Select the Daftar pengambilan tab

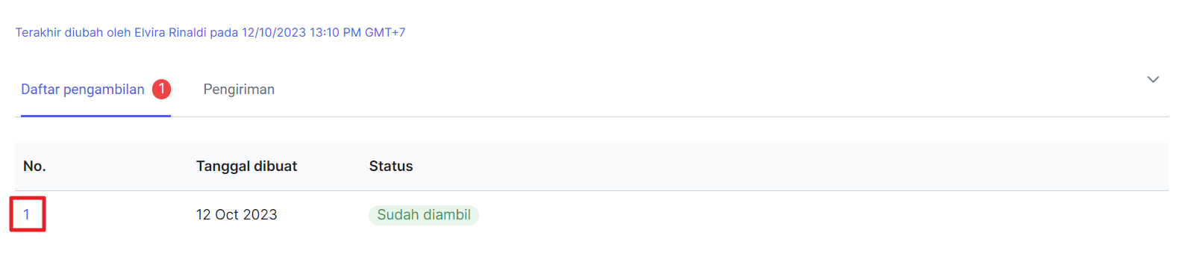tap(96, 90)
